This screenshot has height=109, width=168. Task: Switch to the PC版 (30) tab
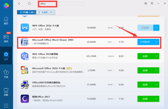pyautogui.click(x=27, y=12)
